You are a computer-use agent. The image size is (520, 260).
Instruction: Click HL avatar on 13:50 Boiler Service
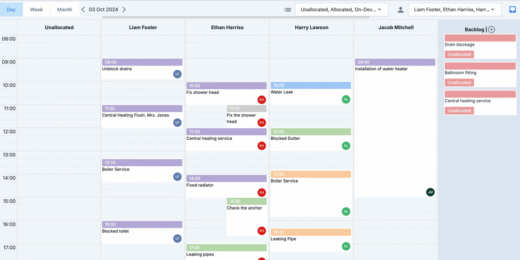tap(346, 211)
